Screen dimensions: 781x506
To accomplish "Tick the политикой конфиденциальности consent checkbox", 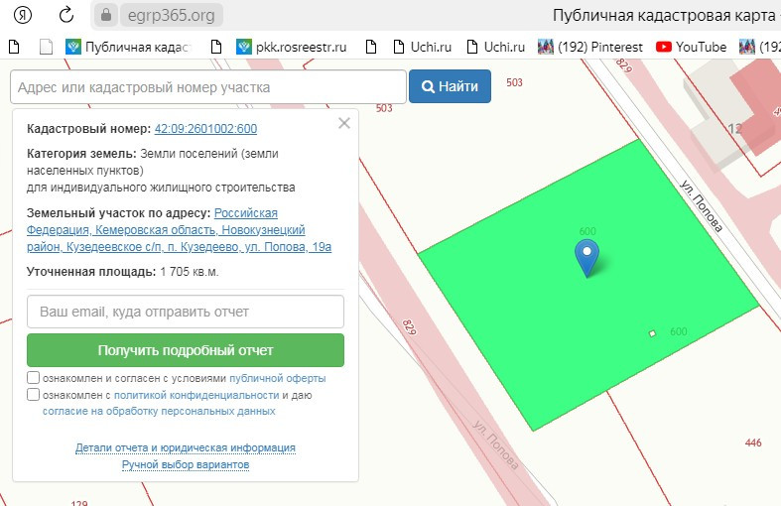I will 34,394.
